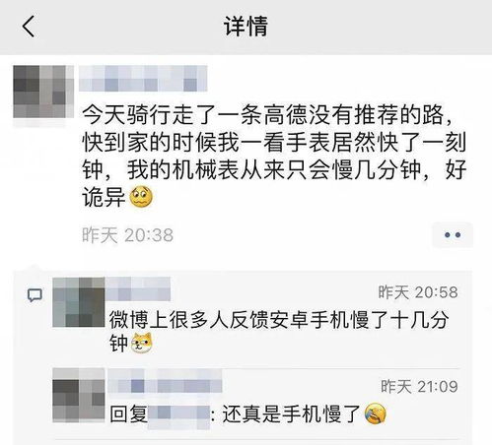Tap the post author's blurred username

[x=143, y=78]
